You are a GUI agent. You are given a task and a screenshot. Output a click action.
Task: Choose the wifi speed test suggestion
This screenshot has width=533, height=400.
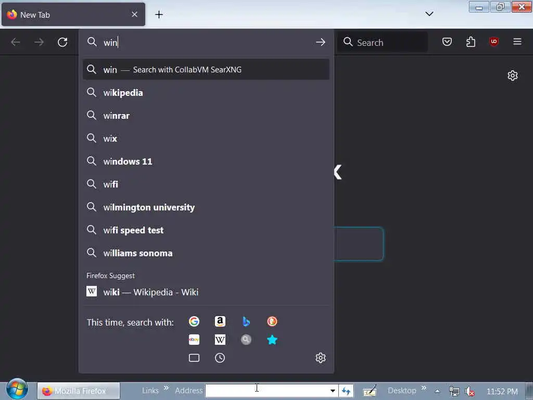pyautogui.click(x=206, y=230)
